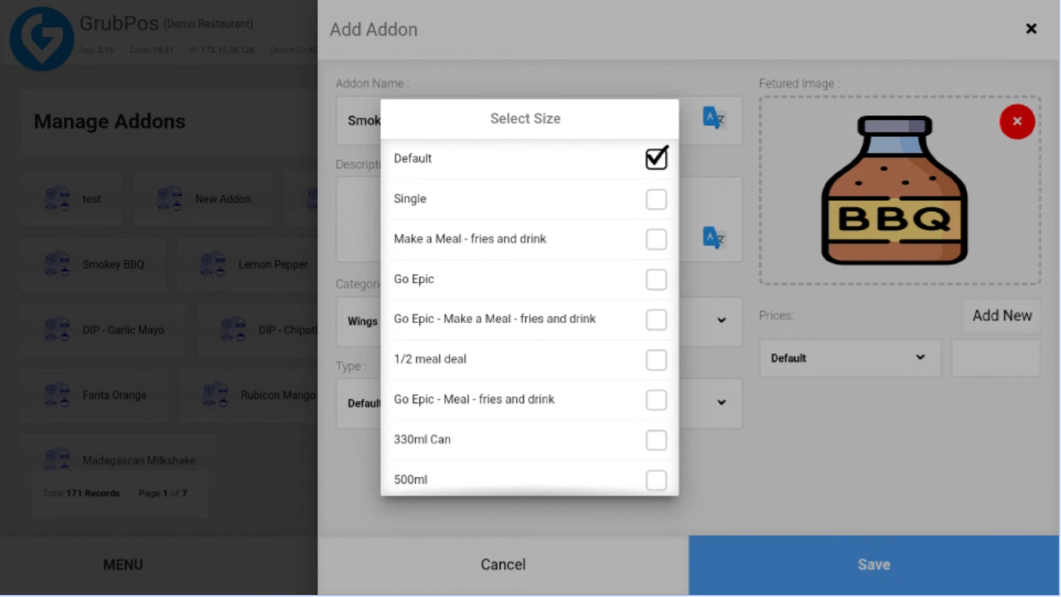Open the Prices Default size dropdown
This screenshot has width=1061, height=597.
[850, 358]
